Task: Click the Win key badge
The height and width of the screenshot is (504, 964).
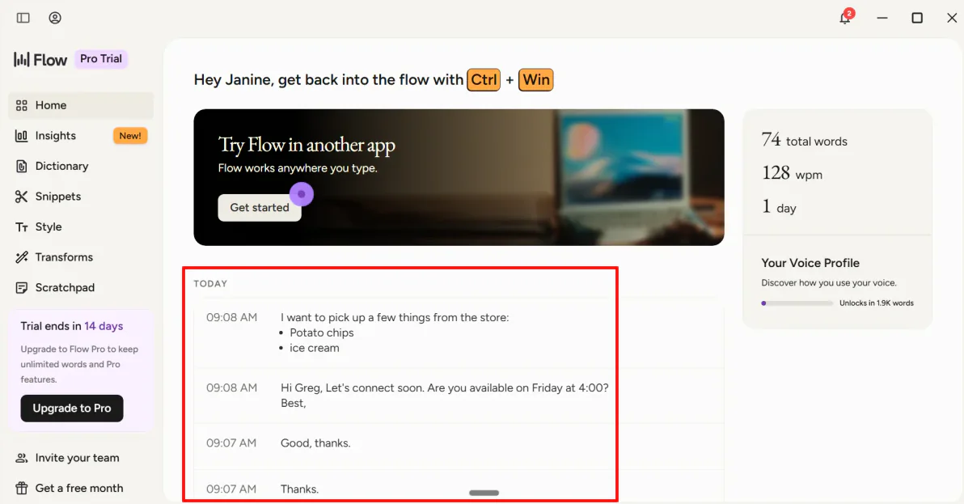Action: 536,80
